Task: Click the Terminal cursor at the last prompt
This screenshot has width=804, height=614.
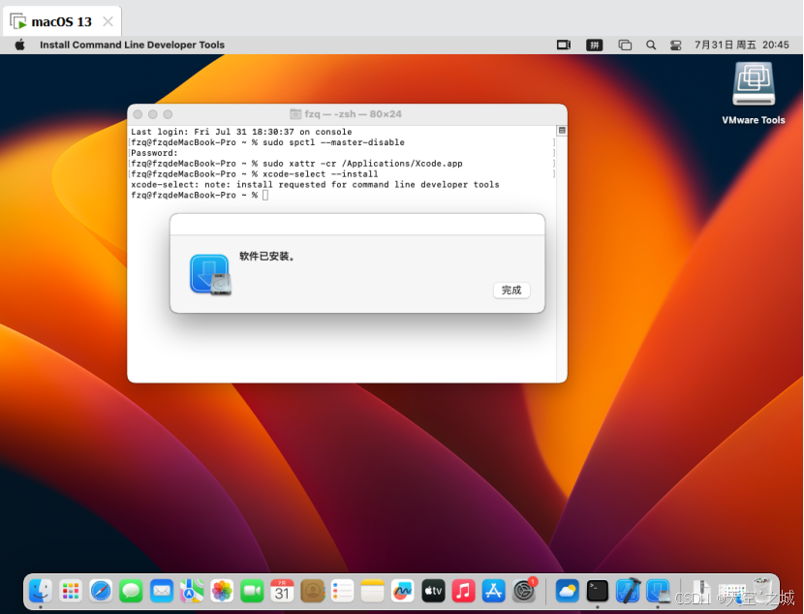Action: [x=265, y=195]
